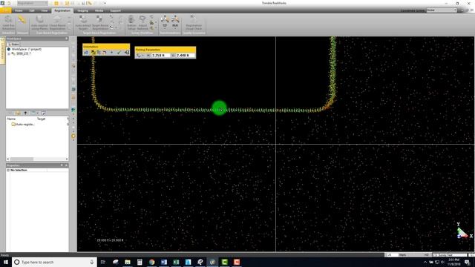This screenshot has height=267, width=475.
Task: Click first icon in Orientation toolbar
Action: (x=86, y=53)
